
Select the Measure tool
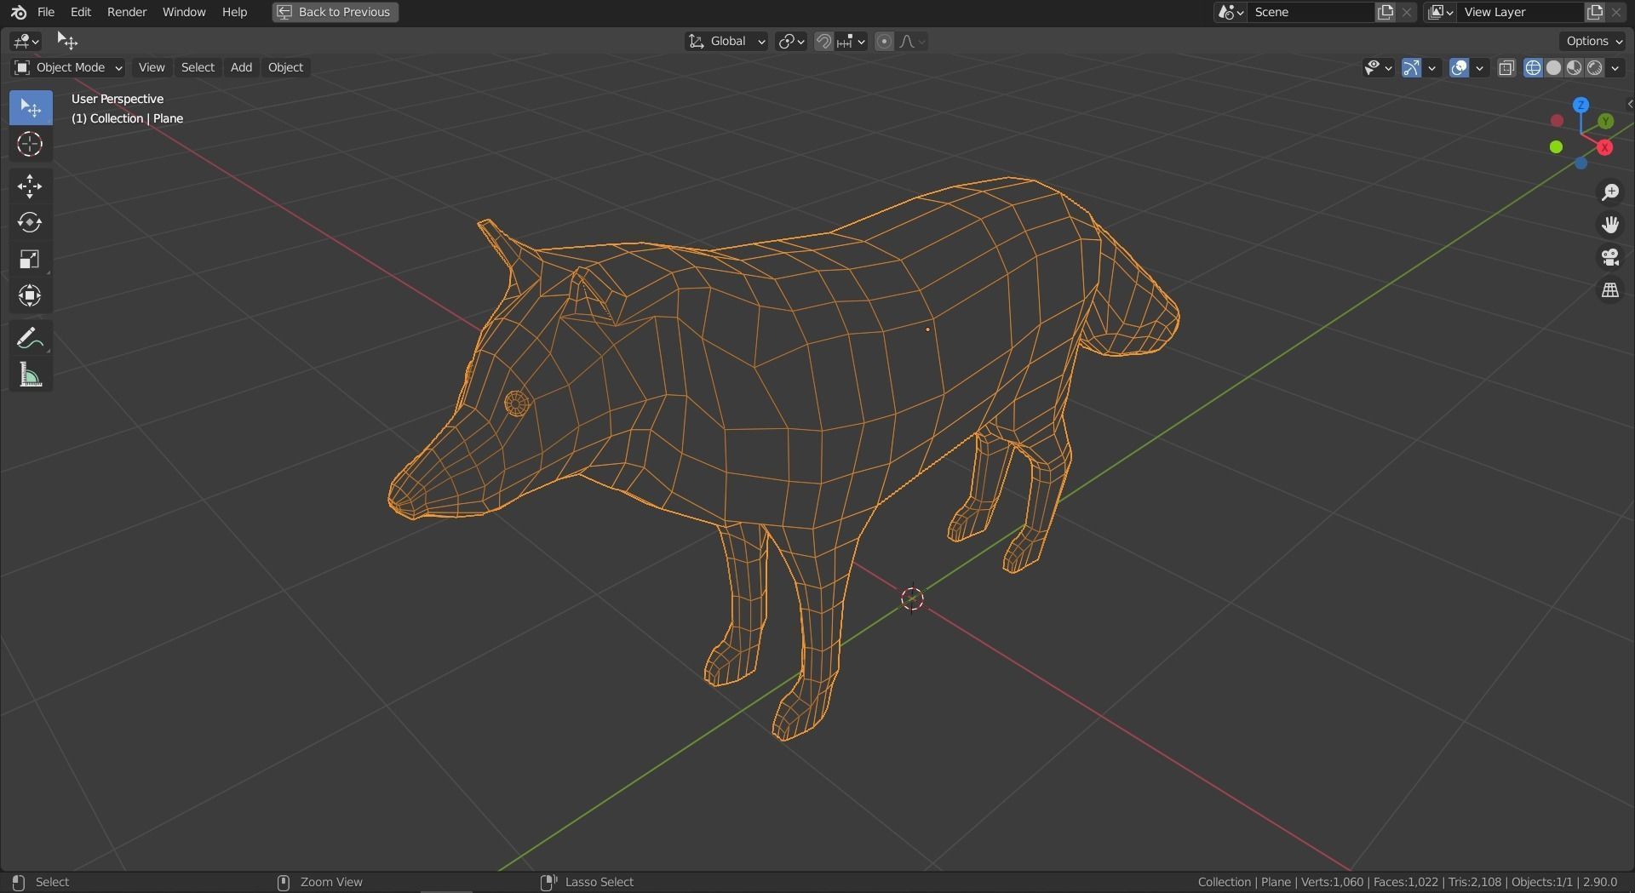point(31,375)
